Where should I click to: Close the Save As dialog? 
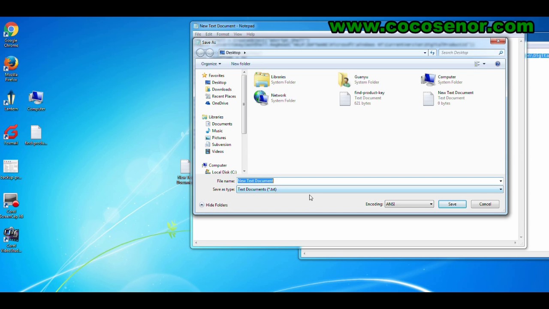[498, 41]
